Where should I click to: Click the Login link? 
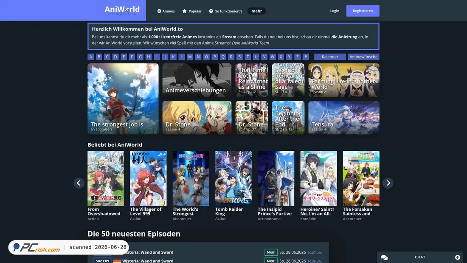click(335, 11)
